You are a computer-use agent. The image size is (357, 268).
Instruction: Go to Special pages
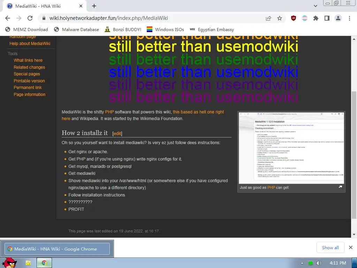[x=26, y=74]
